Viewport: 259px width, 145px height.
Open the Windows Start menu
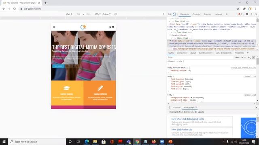tap(4, 141)
